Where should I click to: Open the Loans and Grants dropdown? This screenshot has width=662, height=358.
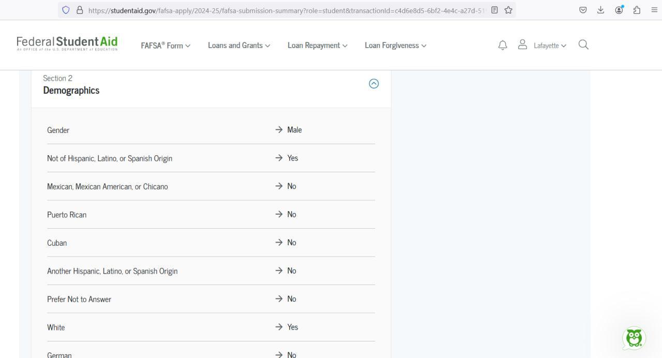tap(238, 46)
